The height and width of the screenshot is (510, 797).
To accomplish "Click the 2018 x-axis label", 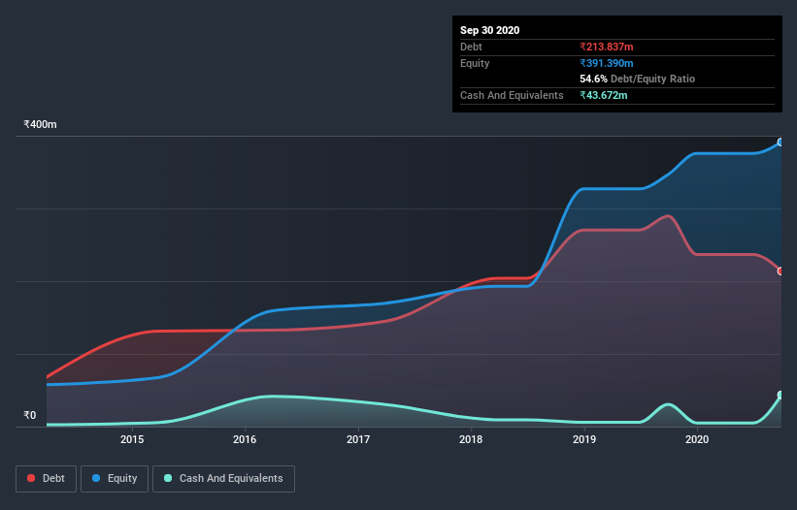I will [471, 439].
